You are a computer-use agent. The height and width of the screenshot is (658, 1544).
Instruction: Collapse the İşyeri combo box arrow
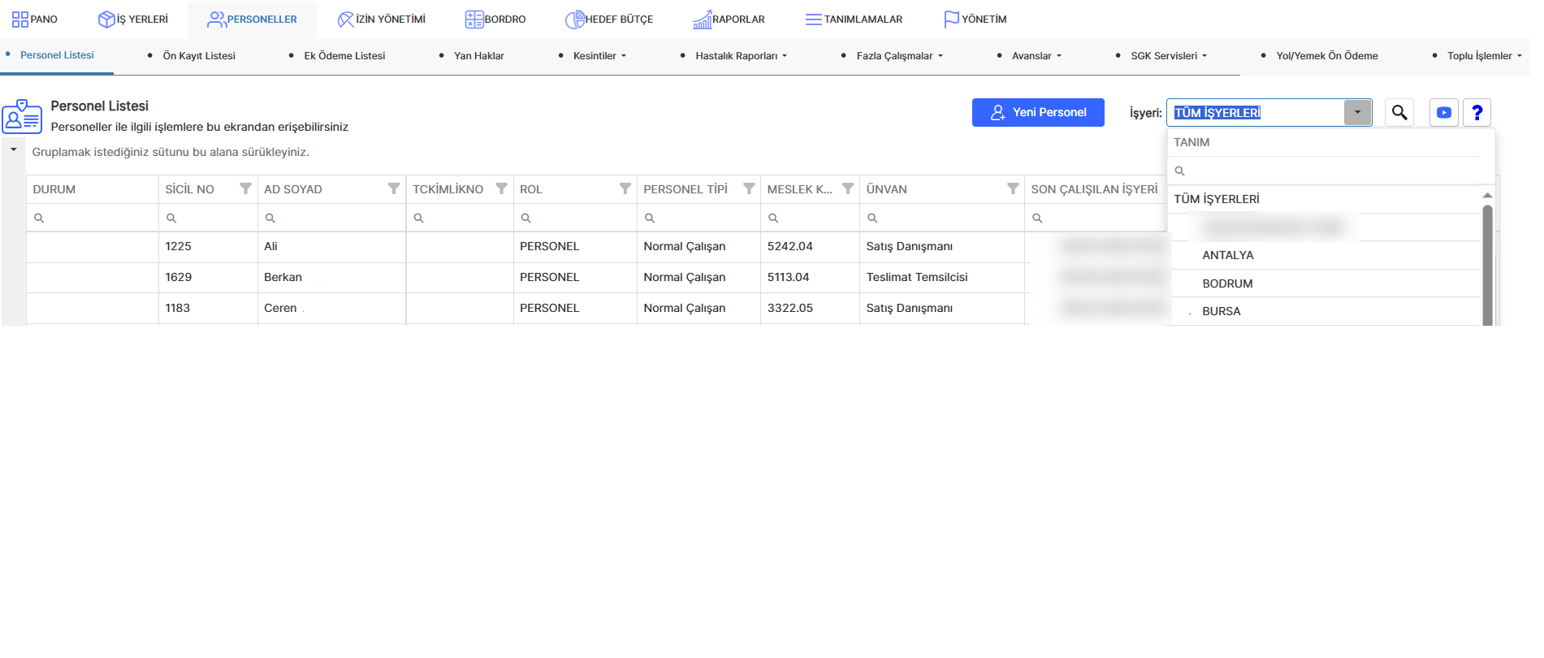click(x=1357, y=112)
